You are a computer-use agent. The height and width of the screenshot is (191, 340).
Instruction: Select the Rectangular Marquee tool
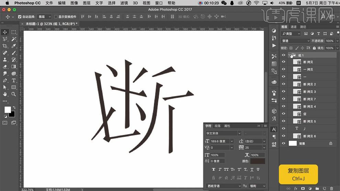pyautogui.click(x=14, y=32)
